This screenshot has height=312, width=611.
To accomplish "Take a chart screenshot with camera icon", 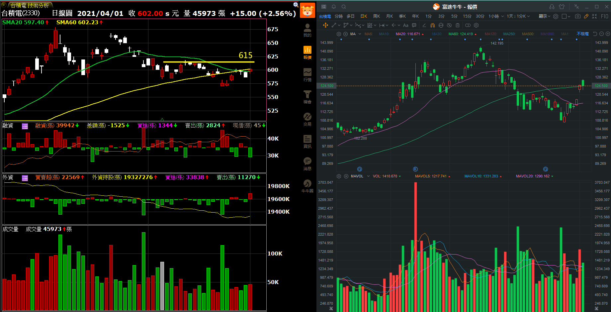I will point(578,16).
